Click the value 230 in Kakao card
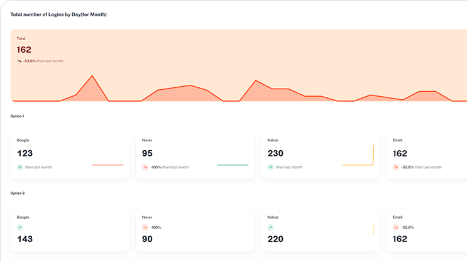This screenshot has height=262, width=467. [275, 153]
